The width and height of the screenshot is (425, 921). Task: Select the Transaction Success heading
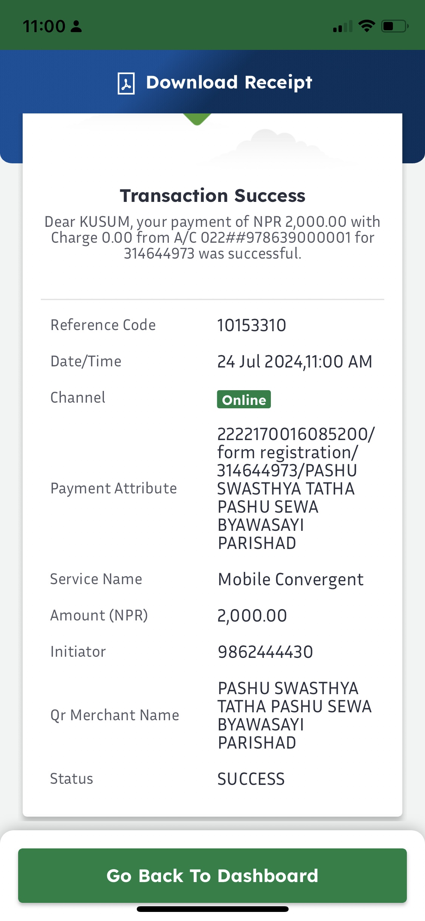click(212, 196)
